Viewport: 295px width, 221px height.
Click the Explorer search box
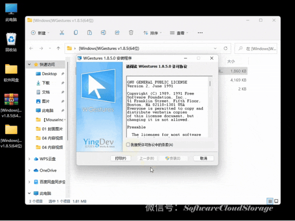pos(256,49)
